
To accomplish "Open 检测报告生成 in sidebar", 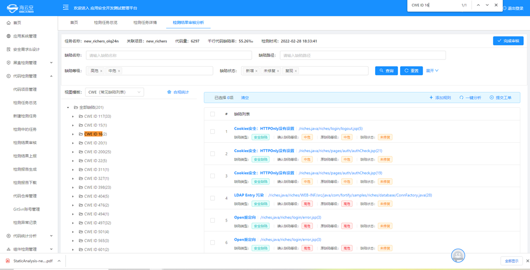I will coord(25,169).
